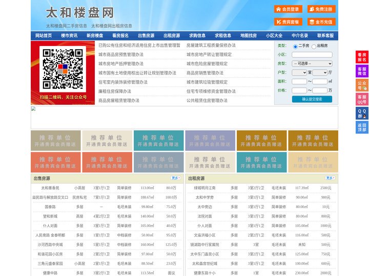Image resolution: width=369 pixels, height=276 pixels.
Task: Open the 求租信息 menu item
Action: click(223, 36)
